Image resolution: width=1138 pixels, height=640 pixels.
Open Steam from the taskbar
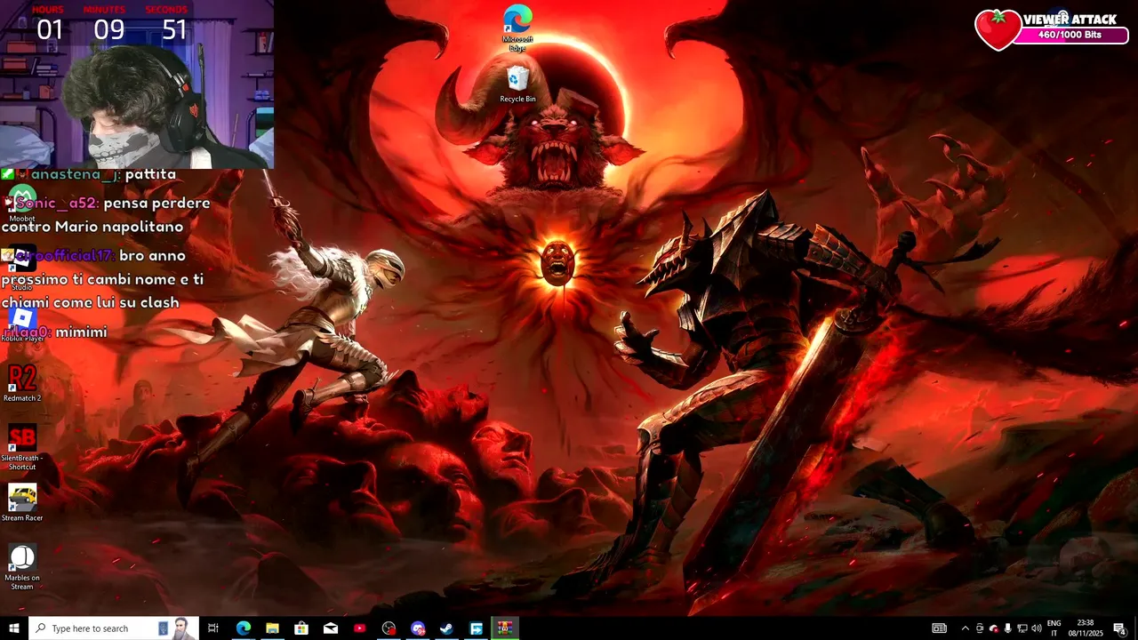447,628
